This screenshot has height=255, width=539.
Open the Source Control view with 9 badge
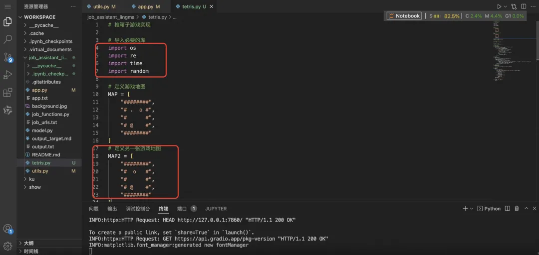coord(8,57)
